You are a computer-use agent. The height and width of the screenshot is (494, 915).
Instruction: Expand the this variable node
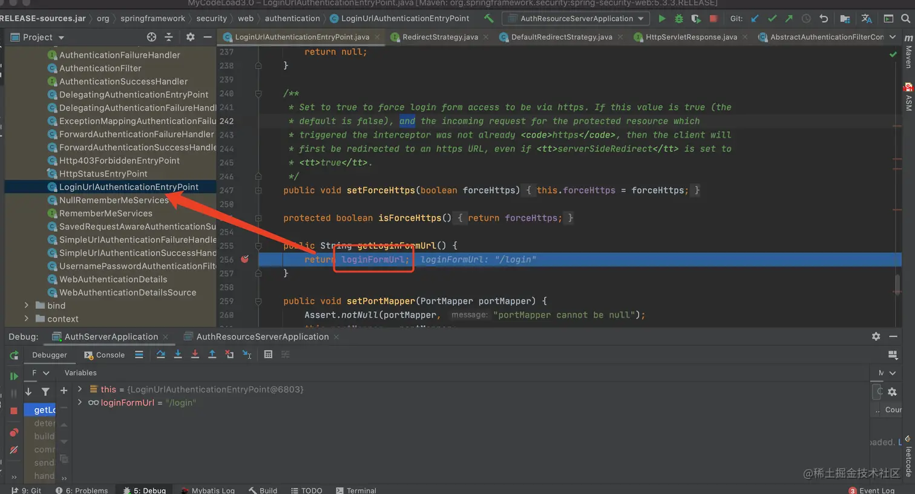(79, 389)
